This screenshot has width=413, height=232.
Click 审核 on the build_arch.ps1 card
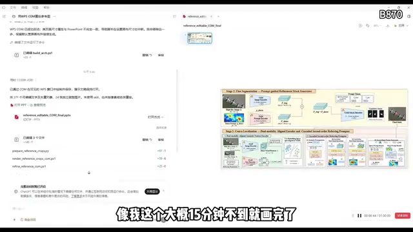pos(161,55)
